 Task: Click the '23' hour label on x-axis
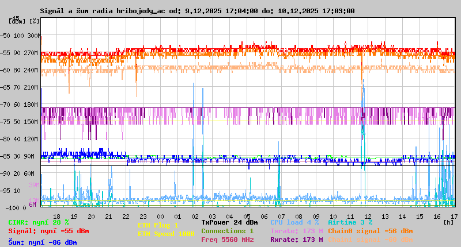[x=143, y=217]
